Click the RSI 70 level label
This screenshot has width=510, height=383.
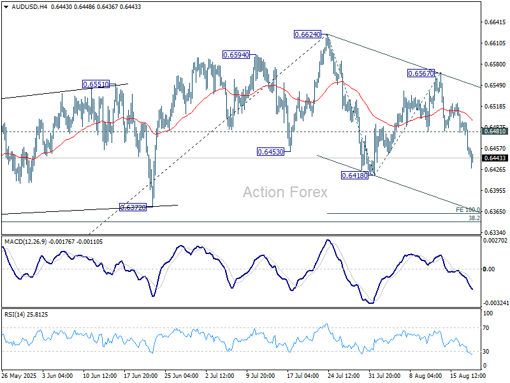click(486, 328)
